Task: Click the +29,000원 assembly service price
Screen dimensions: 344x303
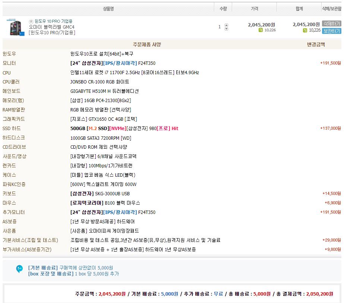Action: tap(332, 240)
